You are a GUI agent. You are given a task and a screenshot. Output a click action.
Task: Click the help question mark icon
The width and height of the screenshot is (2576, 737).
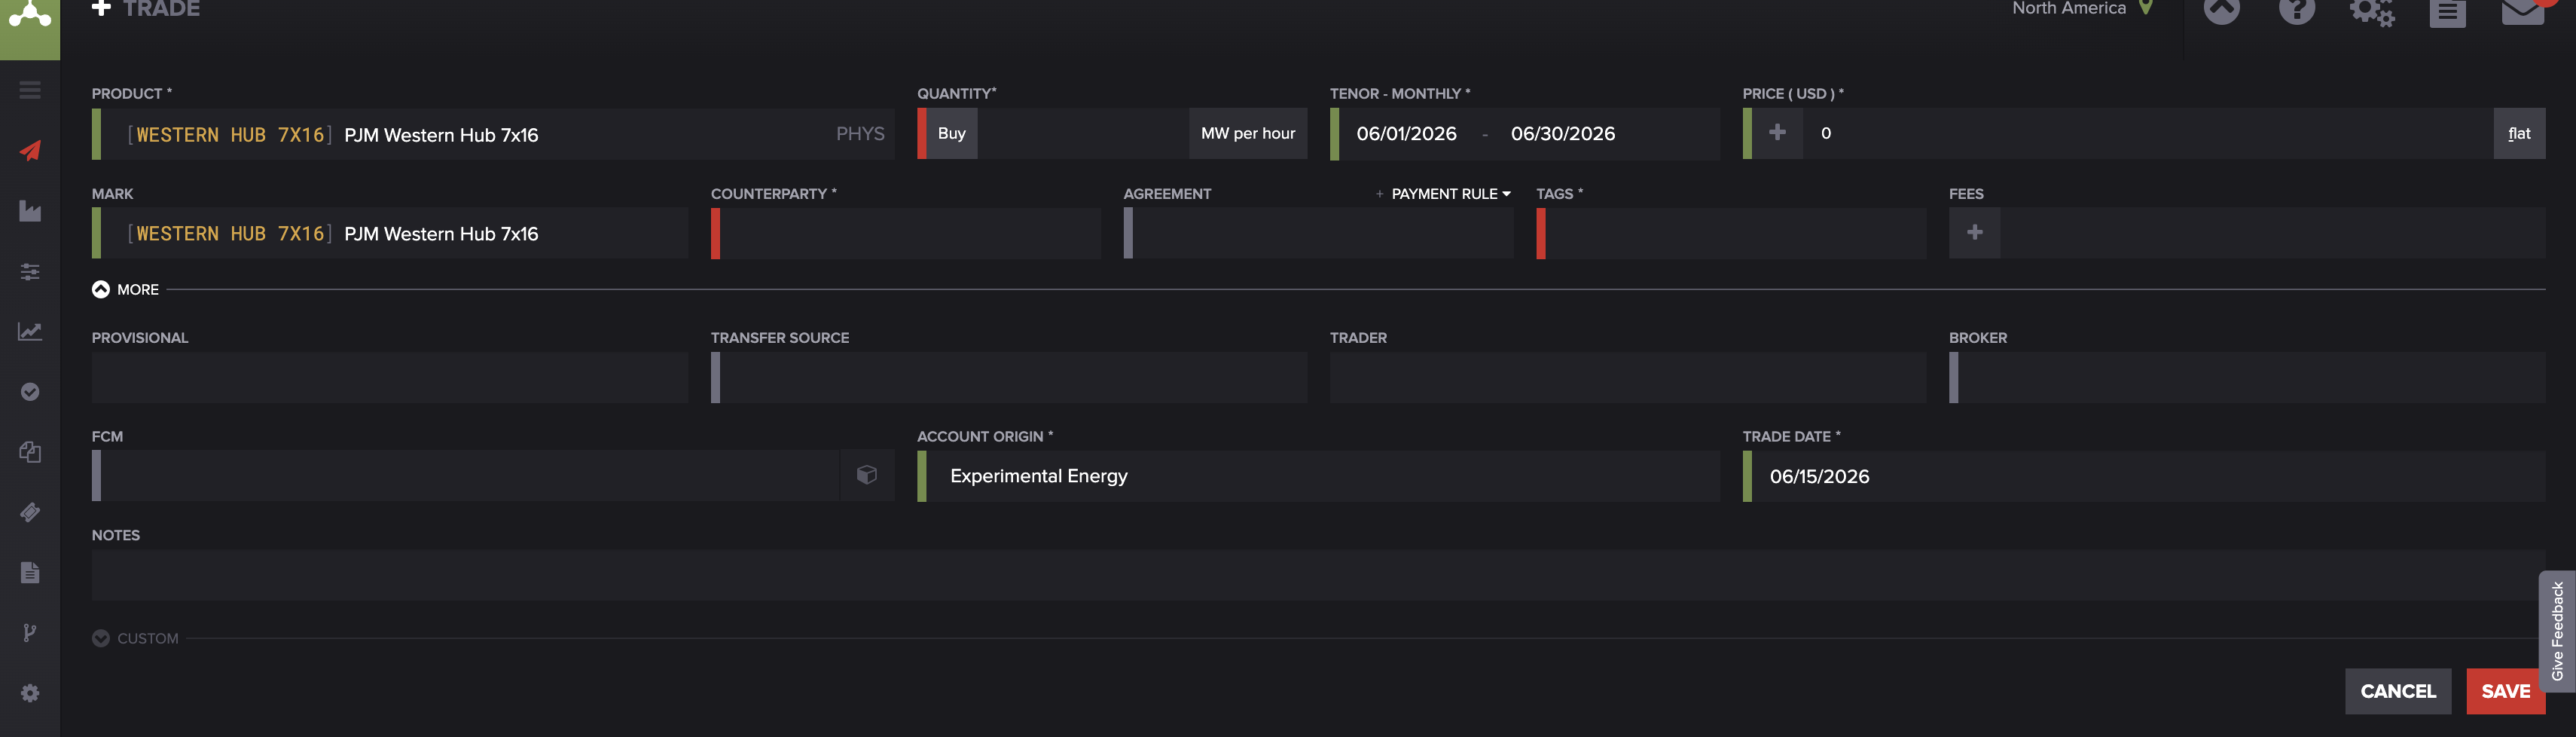pyautogui.click(x=2297, y=10)
